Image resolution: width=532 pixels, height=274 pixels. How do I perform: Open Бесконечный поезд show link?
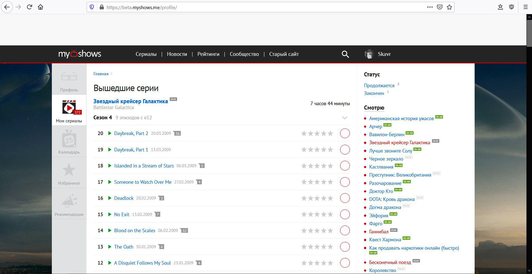click(390, 262)
